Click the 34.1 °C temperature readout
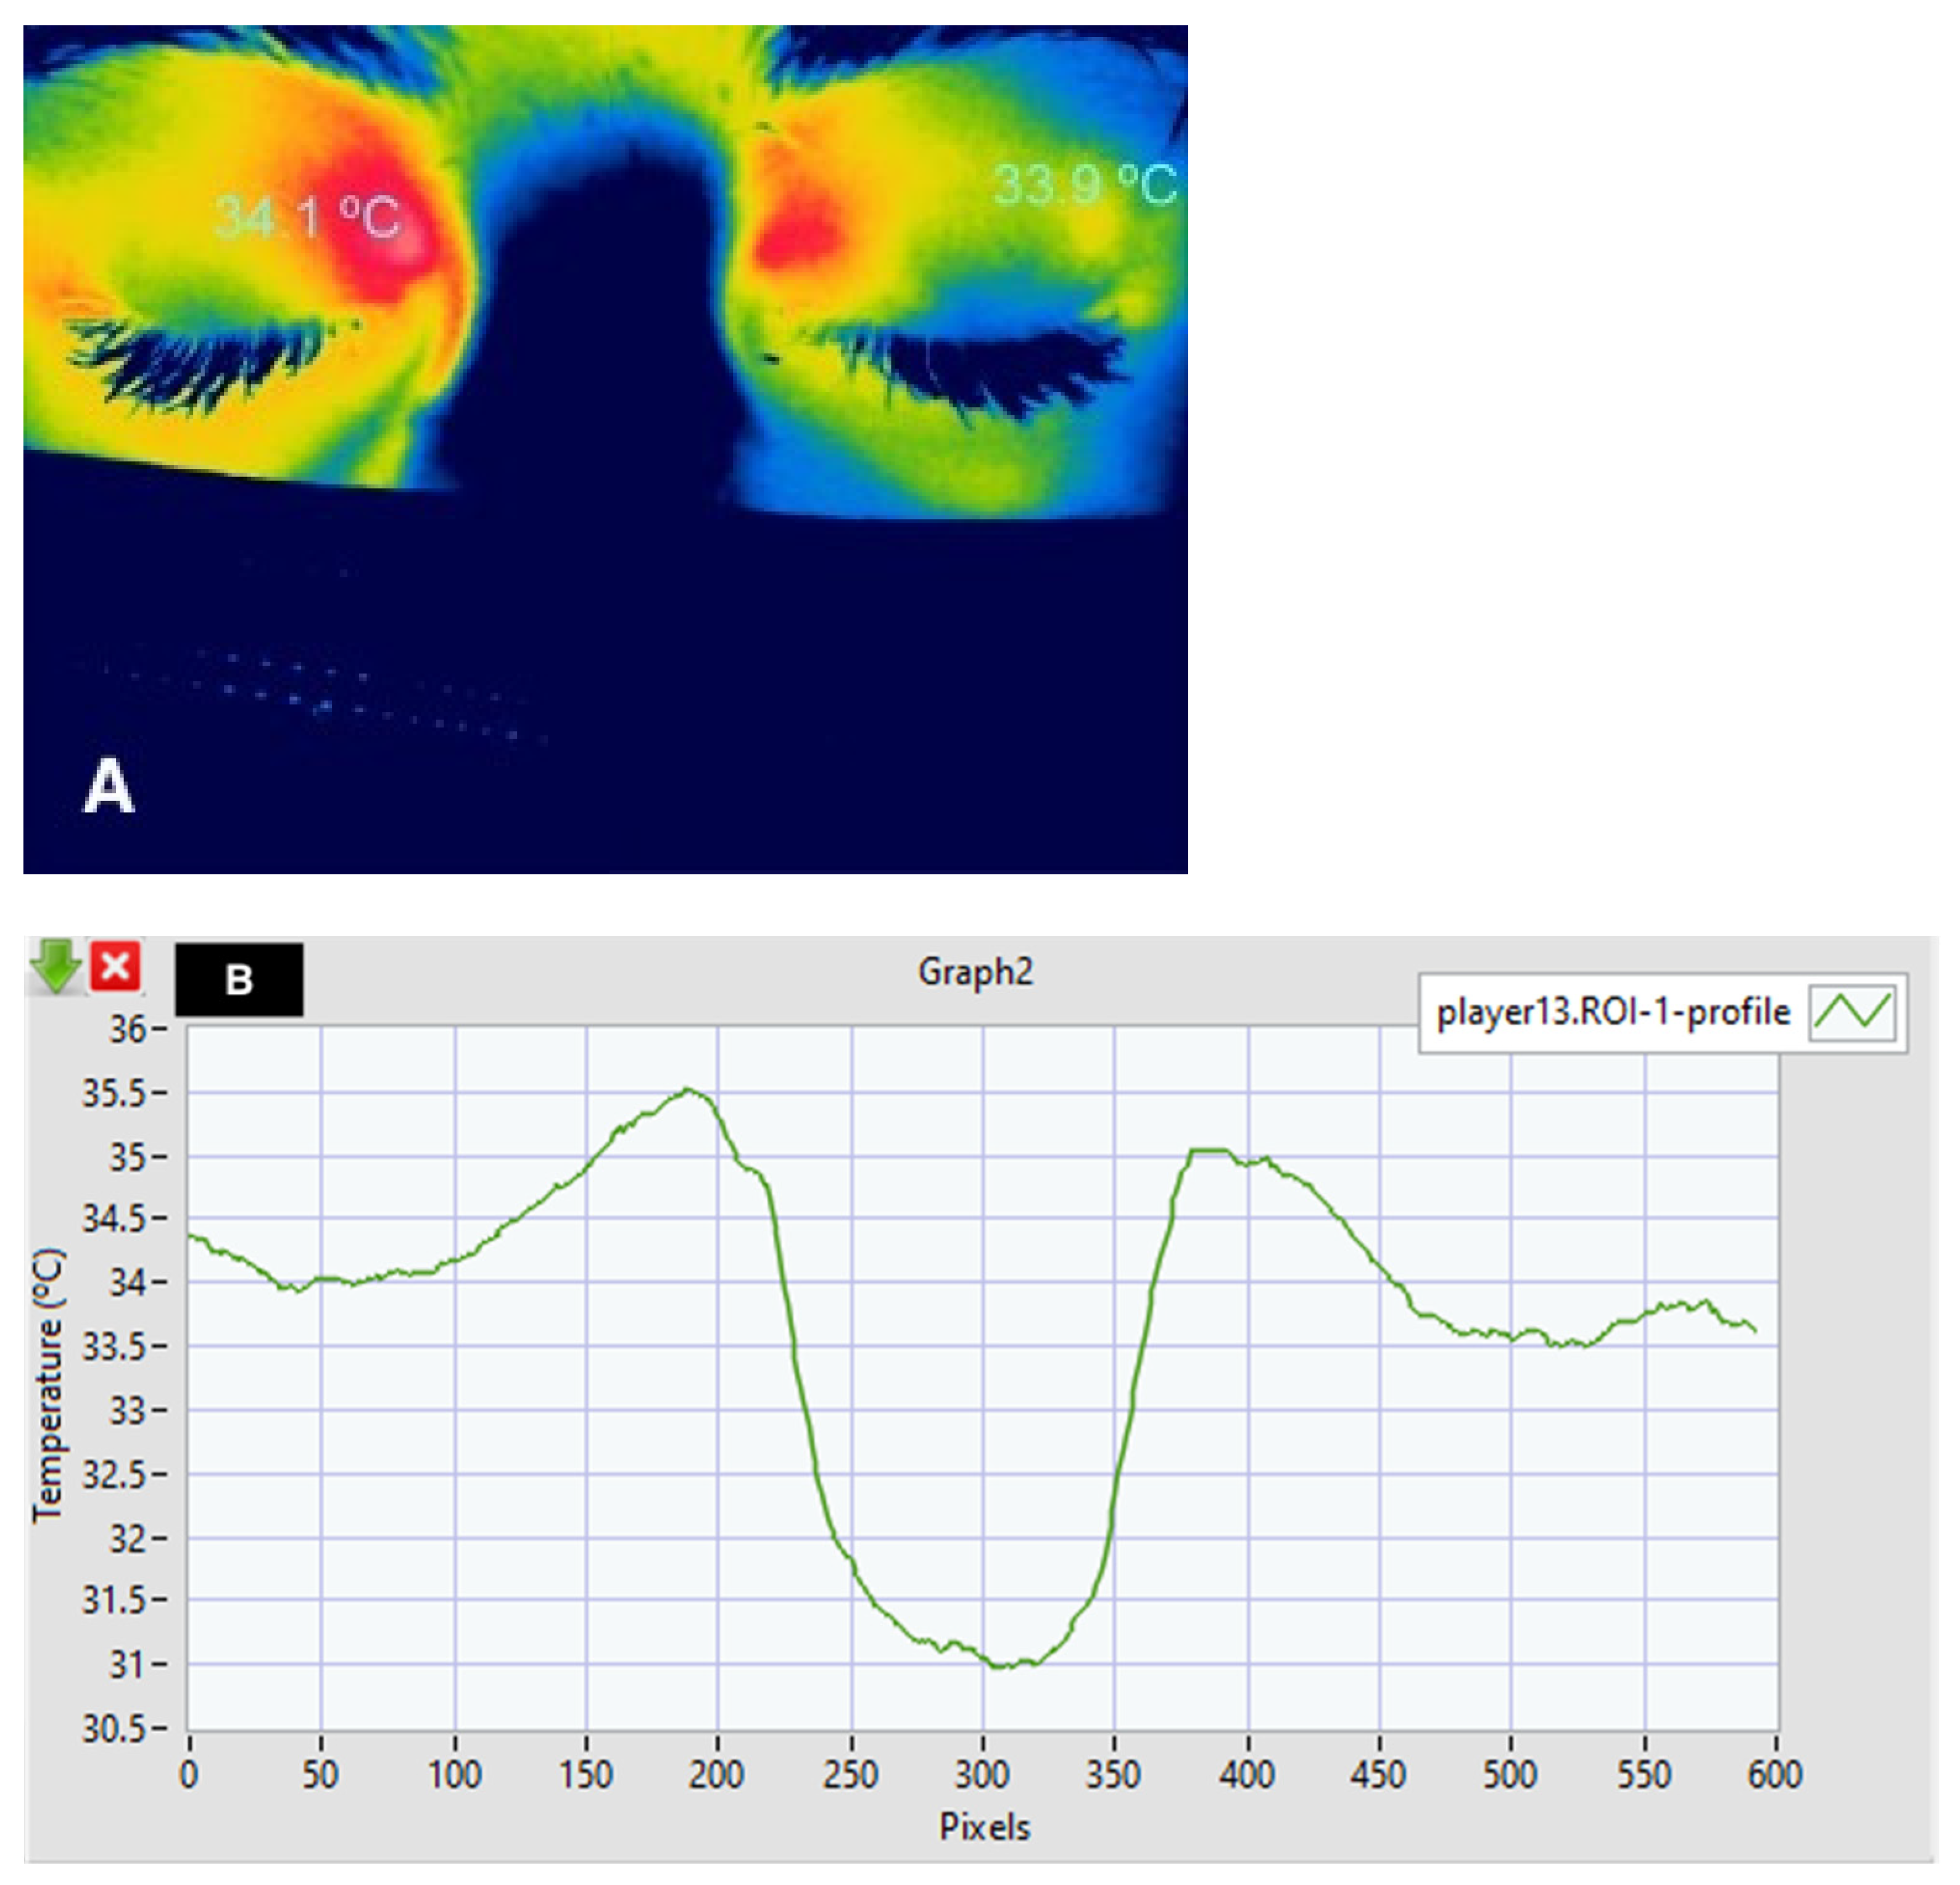The image size is (1960, 1885). 308,217
